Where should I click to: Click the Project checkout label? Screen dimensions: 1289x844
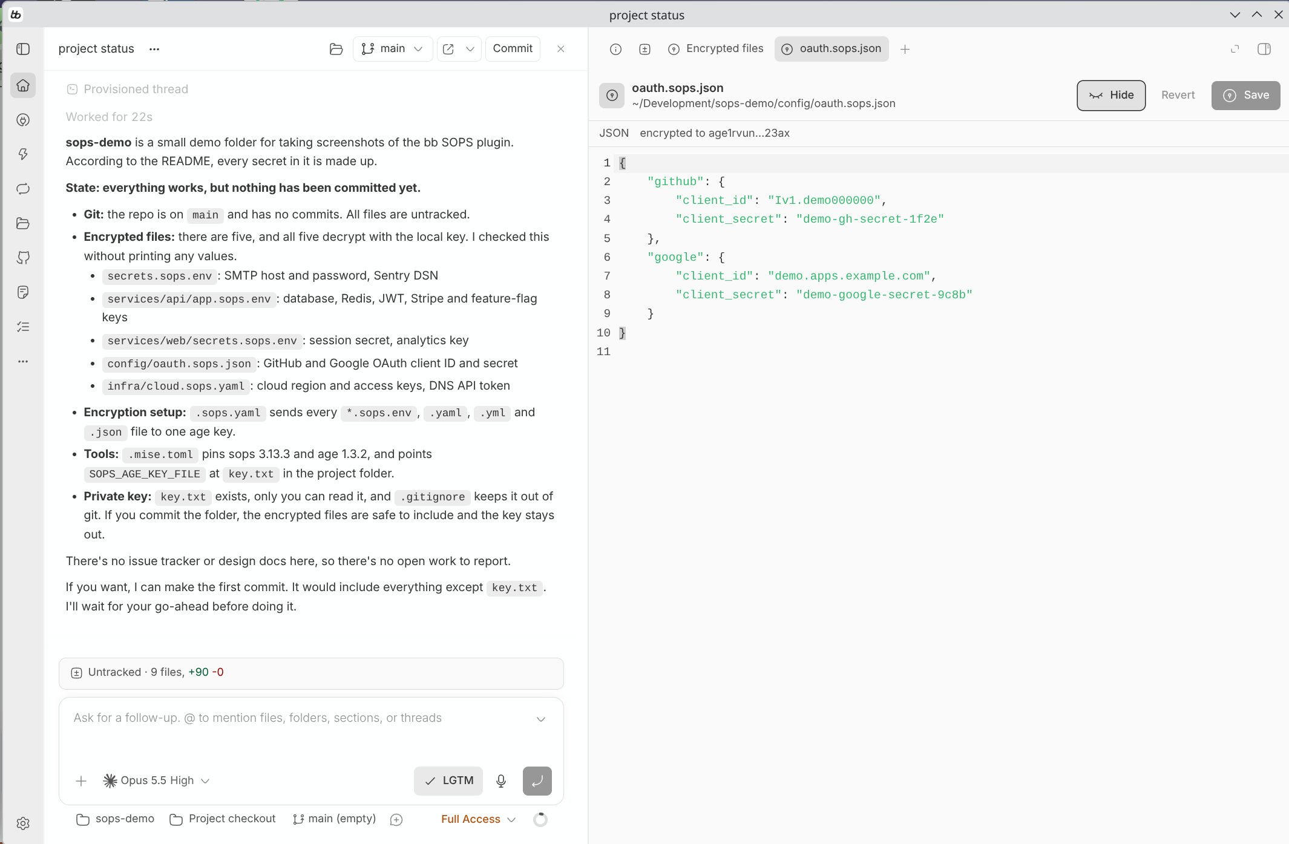223,819
